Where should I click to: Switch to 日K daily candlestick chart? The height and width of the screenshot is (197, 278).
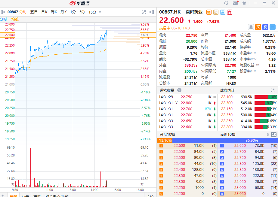[x=44, y=12]
